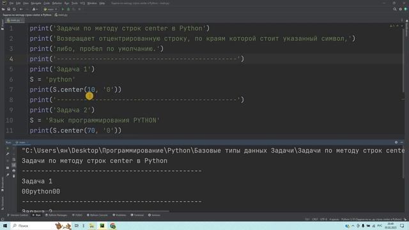Viewport: 409px width, 230px height.
Task: Click the number 70 in S.center(70, '0')
Action: 91,130
